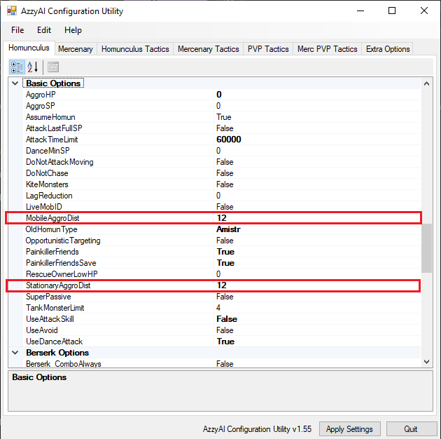This screenshot has width=441, height=439.
Task: Edit StationaryAggroDist value 12
Action: click(317, 285)
